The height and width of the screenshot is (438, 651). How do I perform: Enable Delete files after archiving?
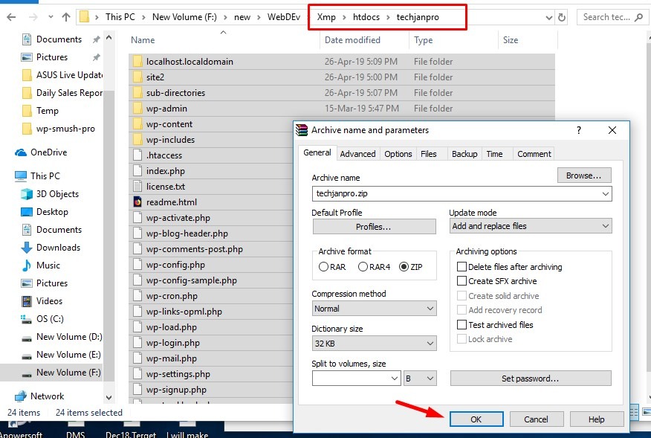tap(461, 266)
